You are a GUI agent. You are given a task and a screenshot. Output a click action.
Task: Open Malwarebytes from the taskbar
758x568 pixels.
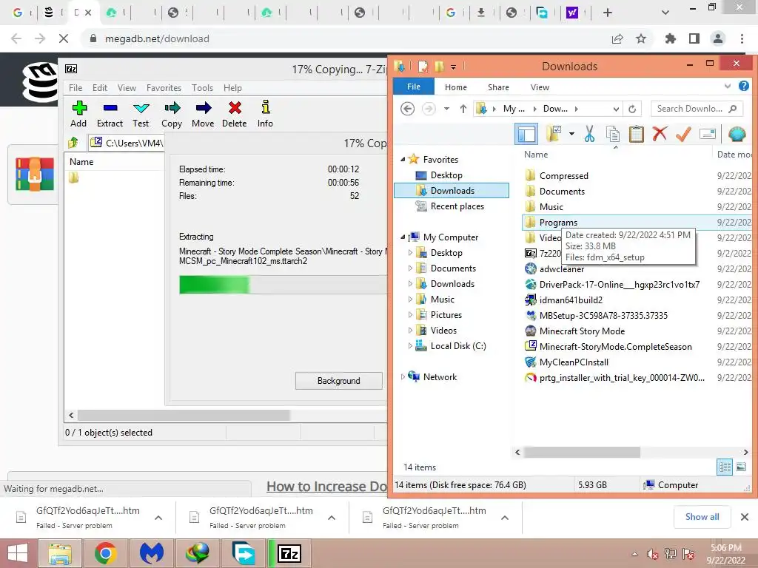152,553
